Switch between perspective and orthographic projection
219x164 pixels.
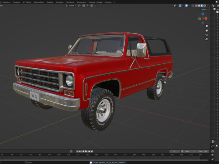207,39
